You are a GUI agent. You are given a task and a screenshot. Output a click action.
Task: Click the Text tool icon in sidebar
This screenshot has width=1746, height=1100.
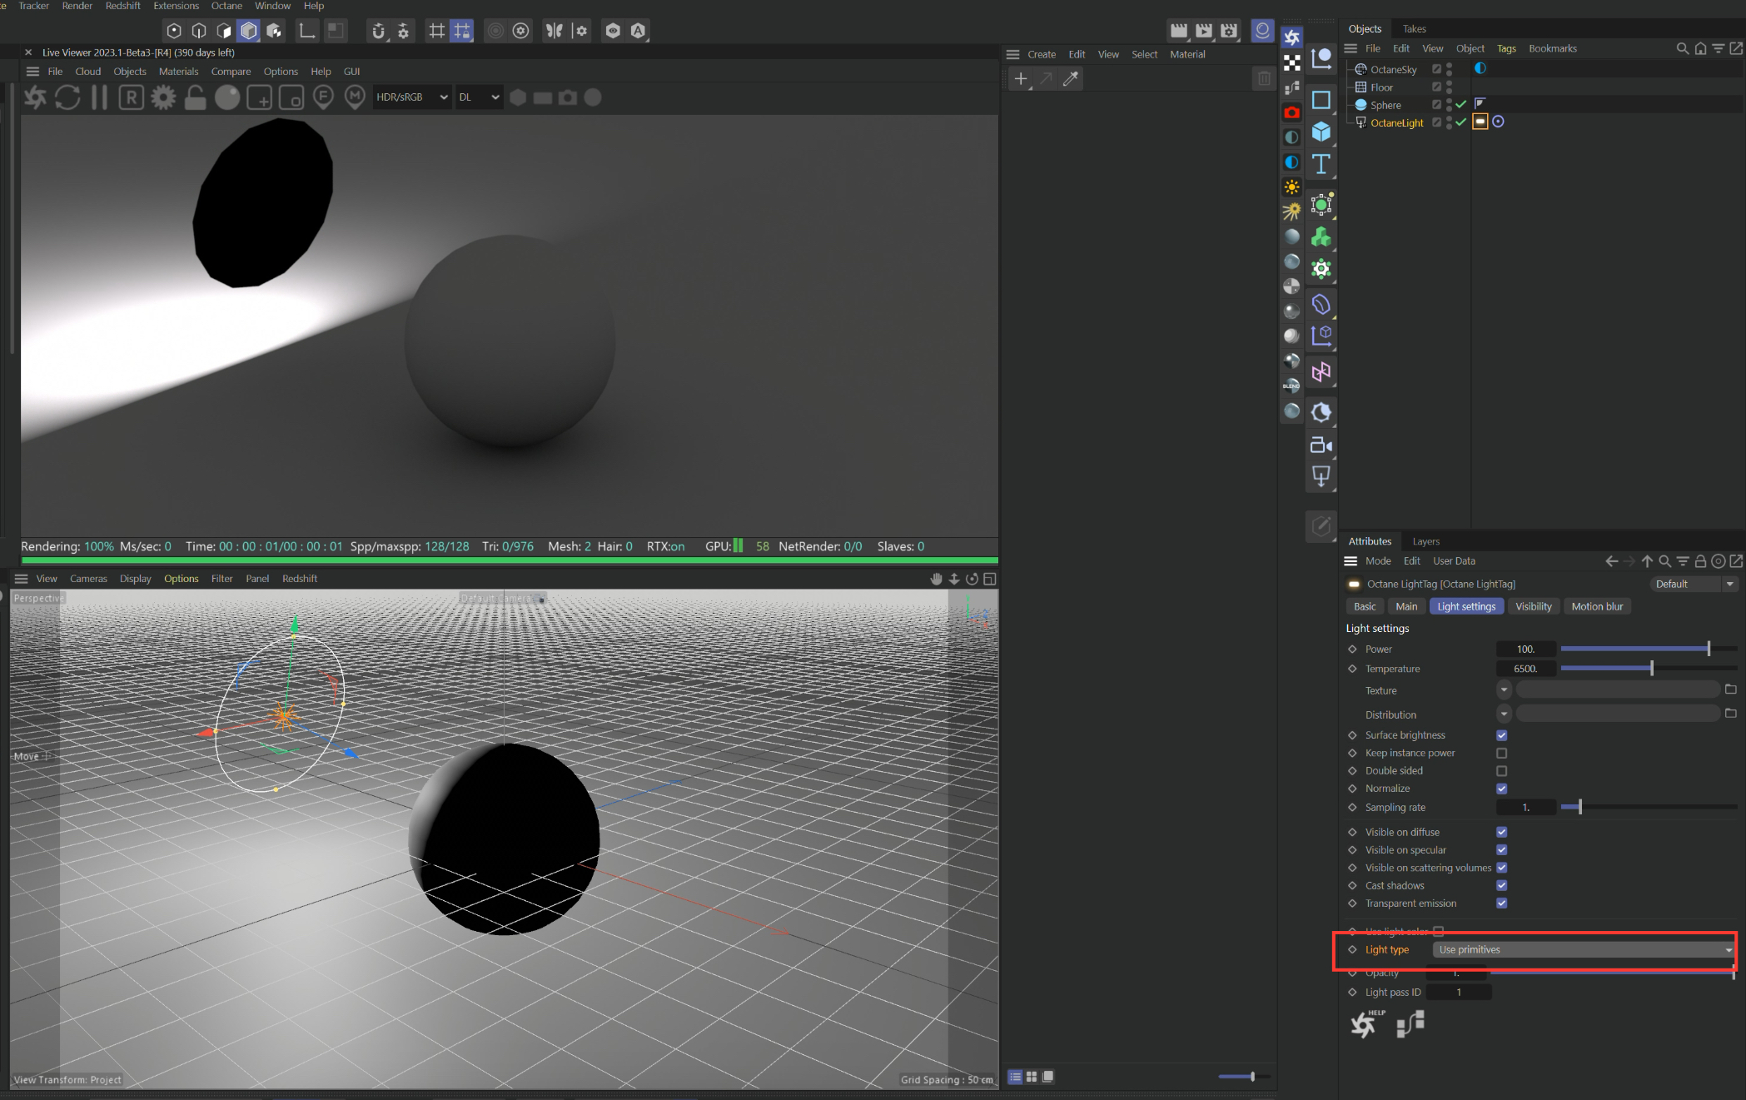(x=1321, y=164)
